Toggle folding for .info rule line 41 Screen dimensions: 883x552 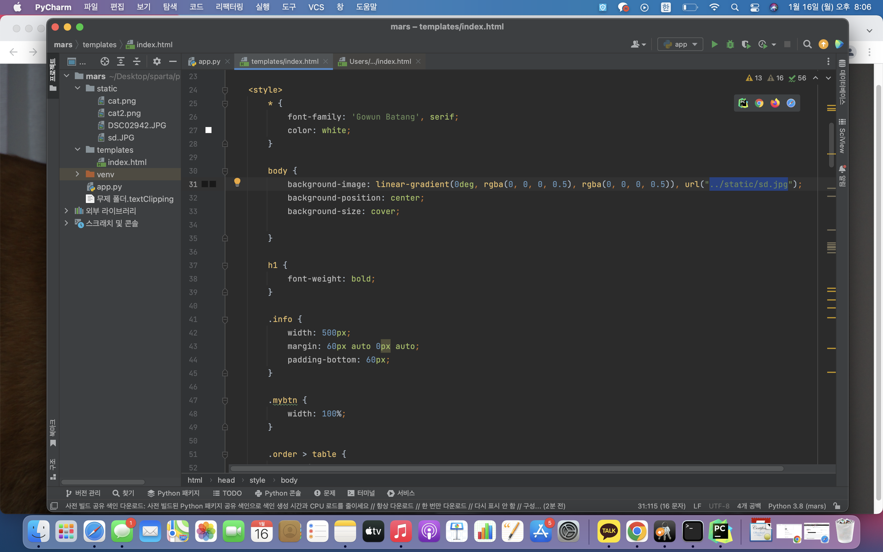(x=225, y=320)
